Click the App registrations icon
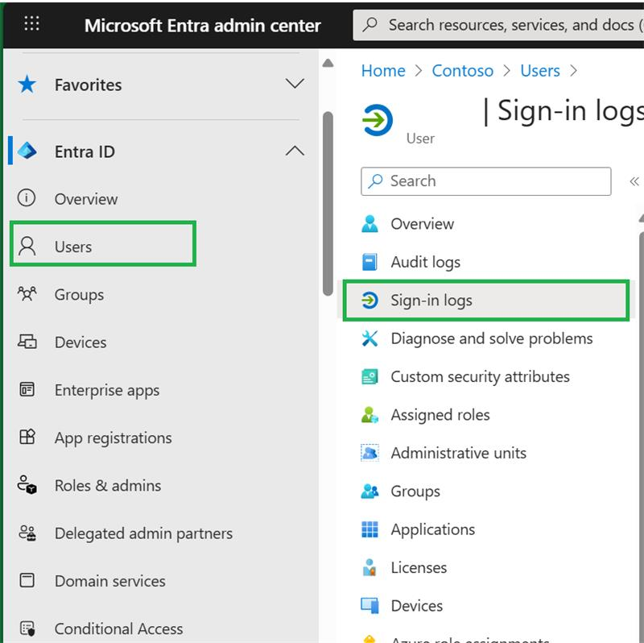The image size is (644, 643). tap(27, 437)
